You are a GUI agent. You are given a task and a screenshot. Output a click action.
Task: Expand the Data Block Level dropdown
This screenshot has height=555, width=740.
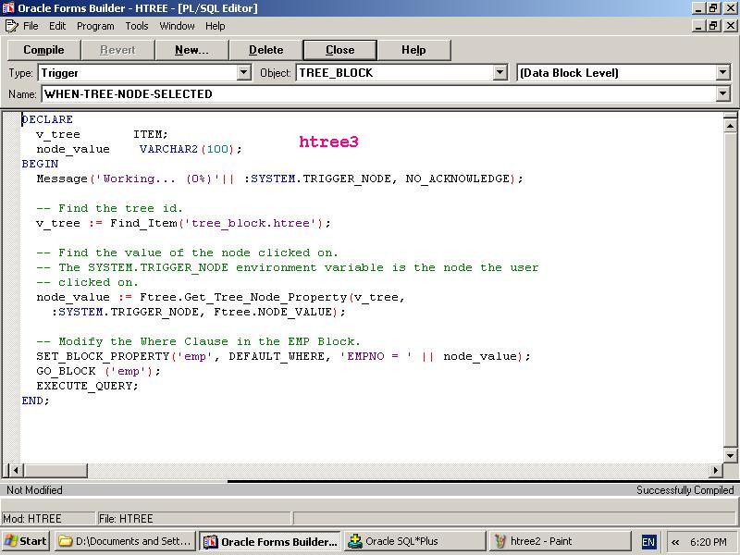pos(722,72)
